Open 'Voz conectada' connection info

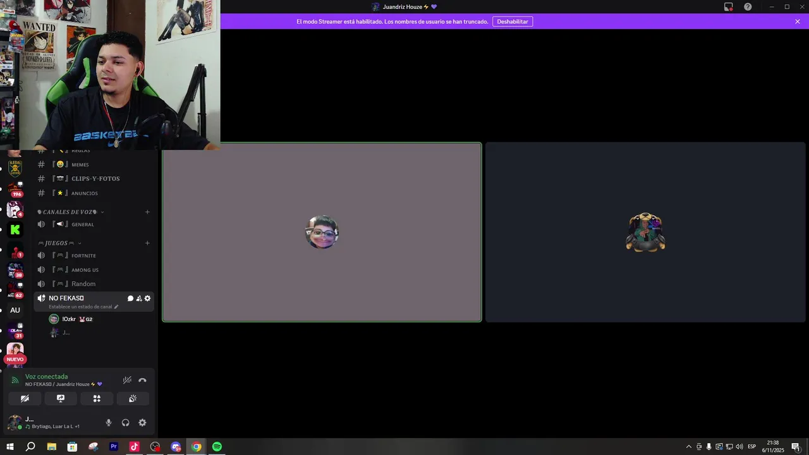[46, 377]
